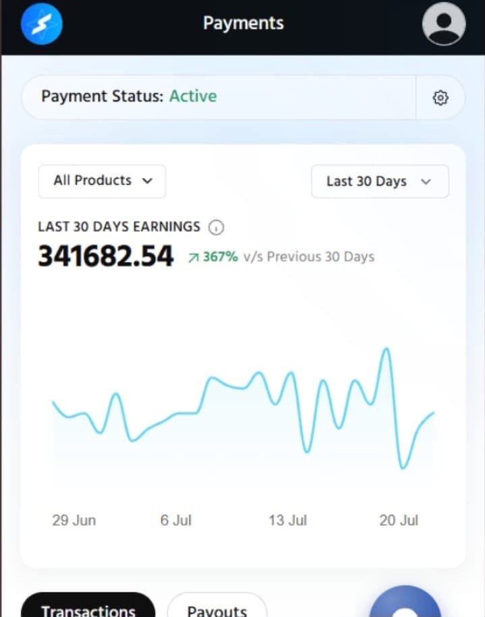Open the Last 30 Days dropdown

(380, 181)
